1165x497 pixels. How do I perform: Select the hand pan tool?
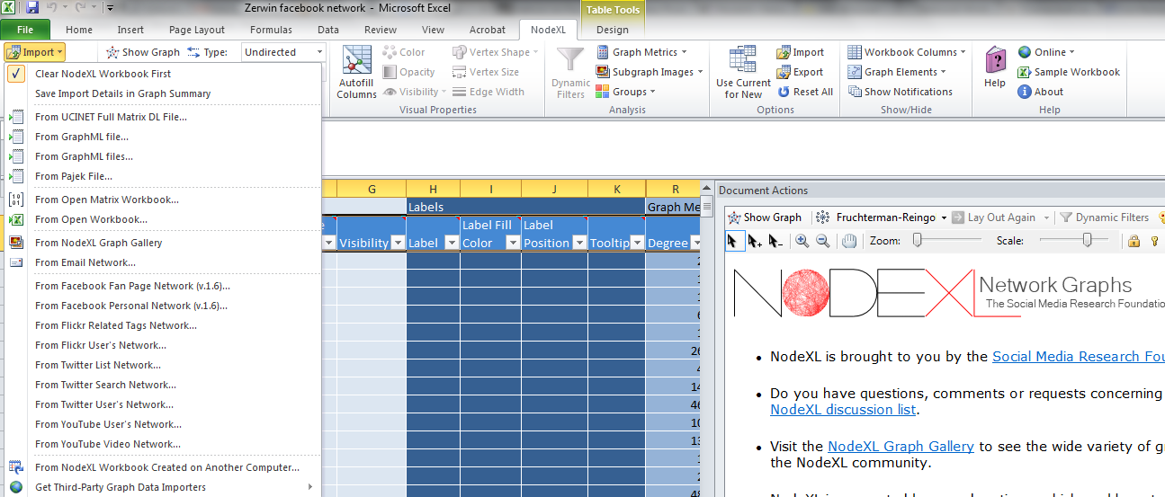tap(848, 241)
